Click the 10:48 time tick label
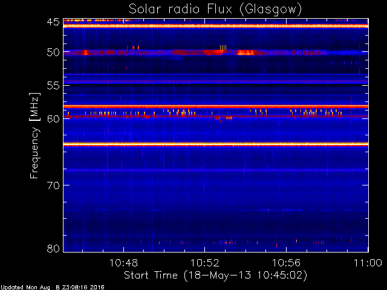 [x=123, y=263]
